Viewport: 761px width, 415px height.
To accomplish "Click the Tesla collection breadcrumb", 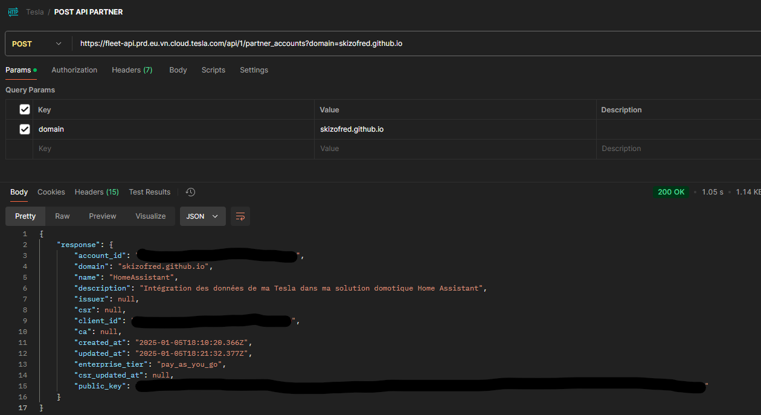I will [35, 12].
